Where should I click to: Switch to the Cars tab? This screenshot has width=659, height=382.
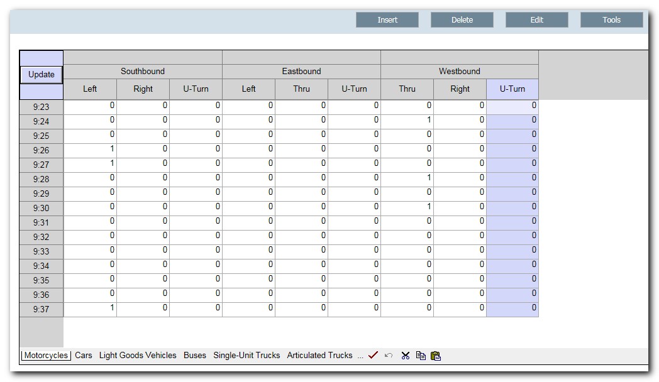(x=82, y=355)
